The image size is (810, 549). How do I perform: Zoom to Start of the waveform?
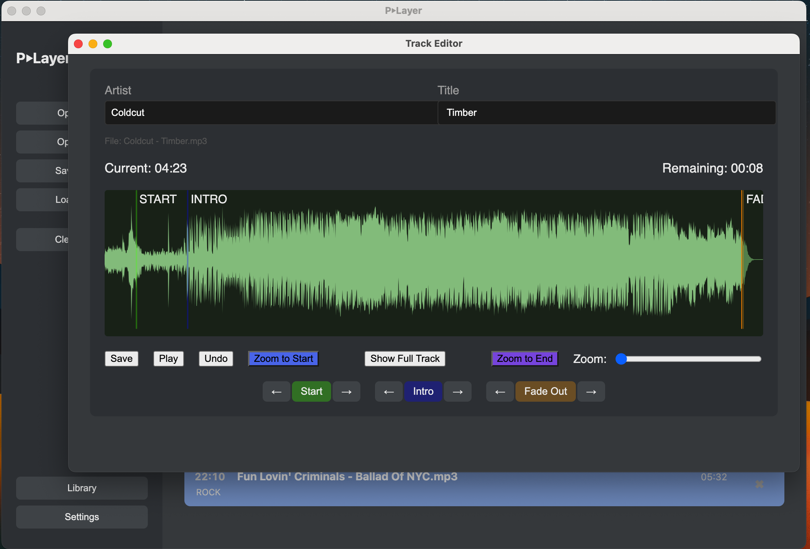283,358
